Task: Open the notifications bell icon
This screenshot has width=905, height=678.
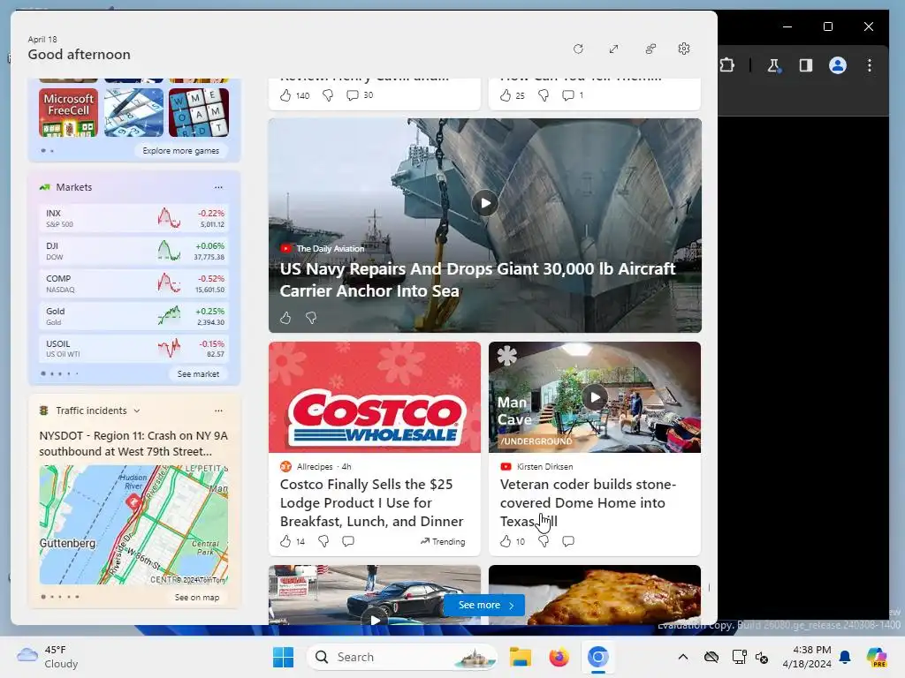Action: (845, 657)
